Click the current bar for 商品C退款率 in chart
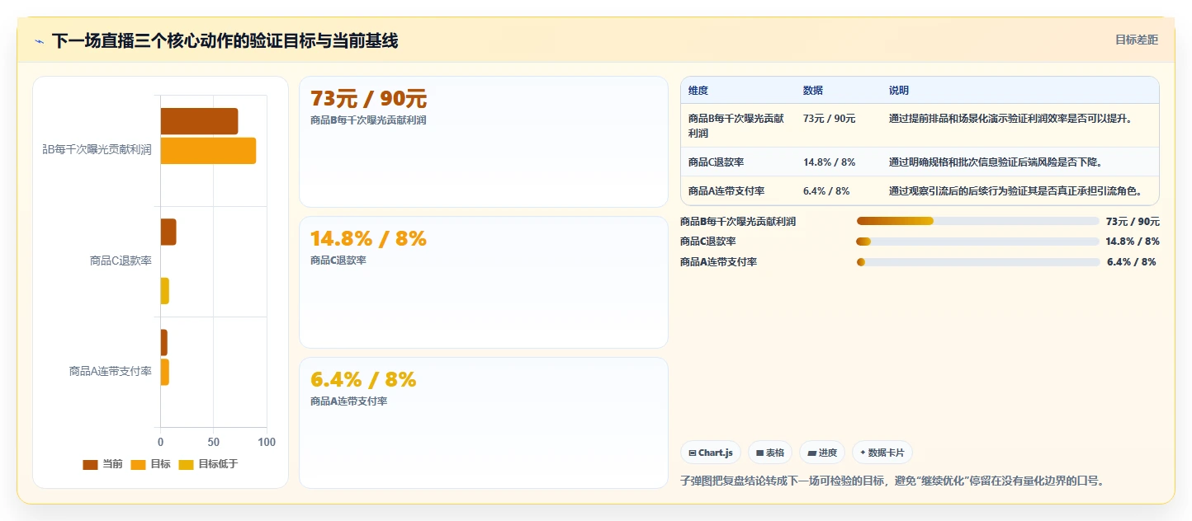This screenshot has height=521, width=1192. click(x=168, y=232)
